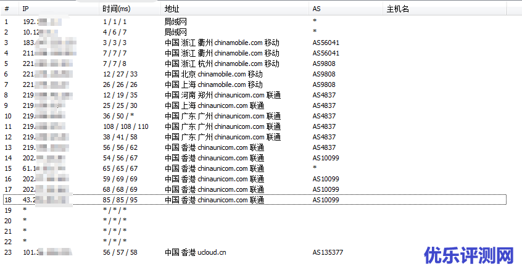This screenshot has width=522, height=272.
Task: Click the # column header
Action: 7,9
